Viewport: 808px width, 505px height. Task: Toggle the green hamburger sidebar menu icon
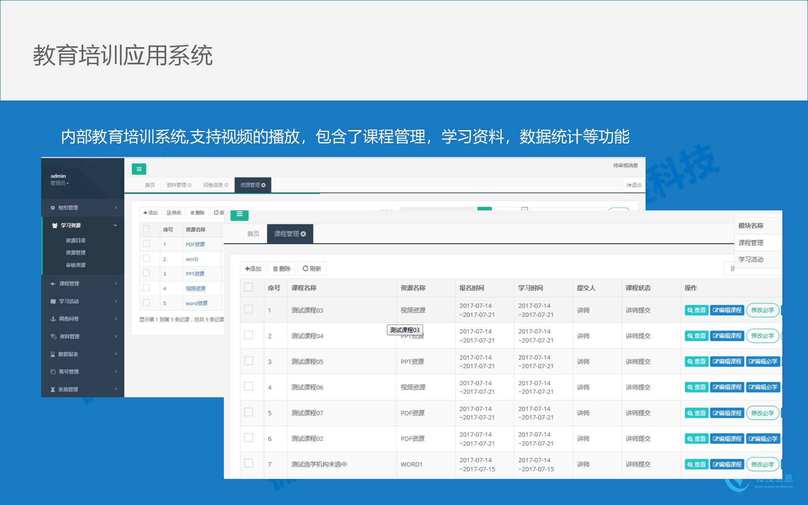[139, 169]
